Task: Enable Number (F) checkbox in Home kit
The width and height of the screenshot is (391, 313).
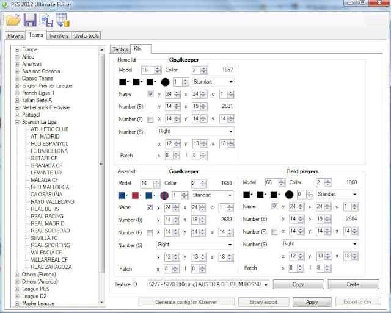Action: 150,120
